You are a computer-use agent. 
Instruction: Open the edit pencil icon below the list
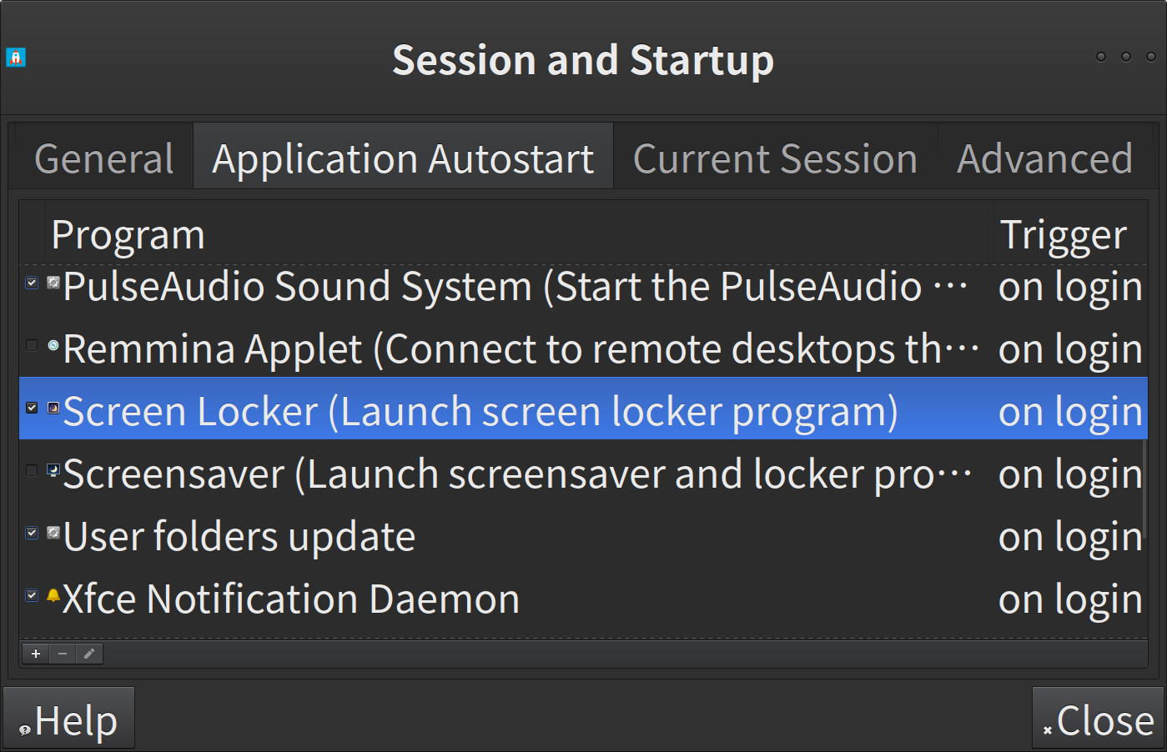[x=89, y=654]
